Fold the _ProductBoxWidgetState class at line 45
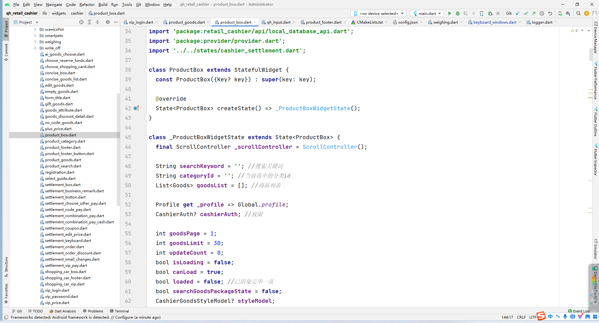Screen dimensions: 599x323 (146, 138)
